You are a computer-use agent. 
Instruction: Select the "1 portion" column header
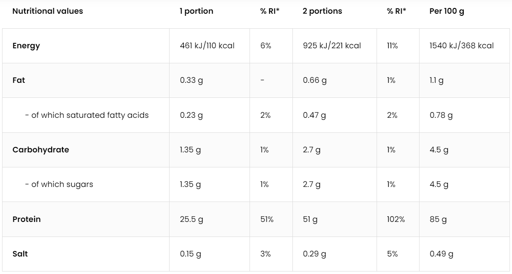[196, 11]
